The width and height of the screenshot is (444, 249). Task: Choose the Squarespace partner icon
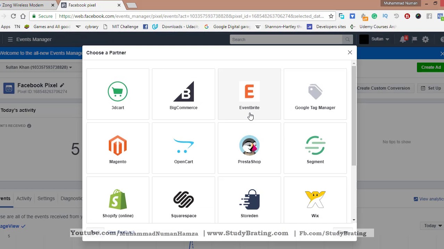click(183, 200)
